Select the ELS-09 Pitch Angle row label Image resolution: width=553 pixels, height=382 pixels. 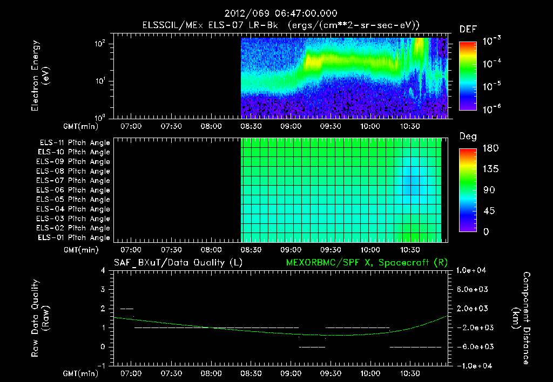tap(73, 162)
